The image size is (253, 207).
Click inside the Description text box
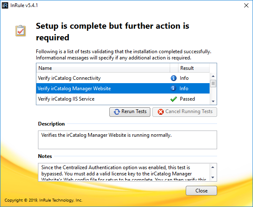(127, 140)
